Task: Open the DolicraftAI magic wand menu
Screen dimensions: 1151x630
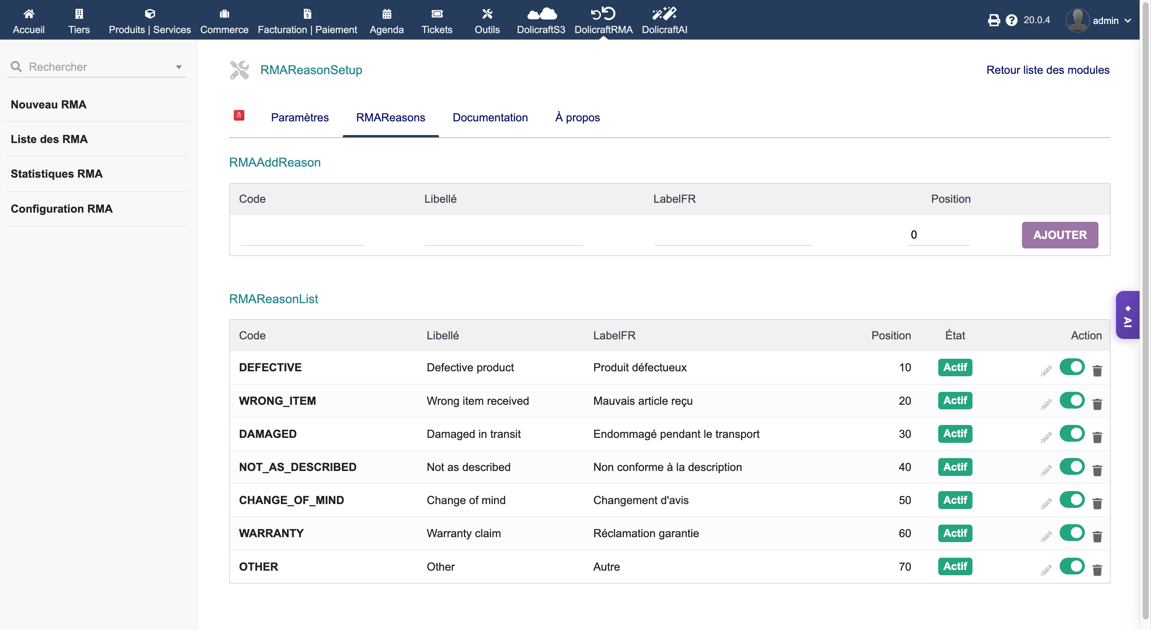Action: tap(664, 14)
